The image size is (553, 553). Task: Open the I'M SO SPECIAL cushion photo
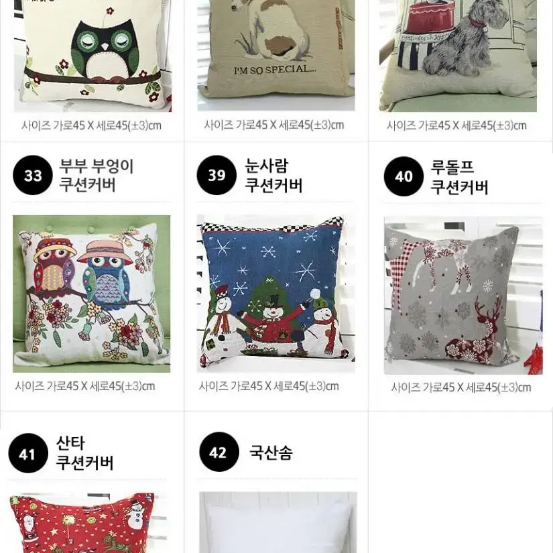tap(276, 56)
